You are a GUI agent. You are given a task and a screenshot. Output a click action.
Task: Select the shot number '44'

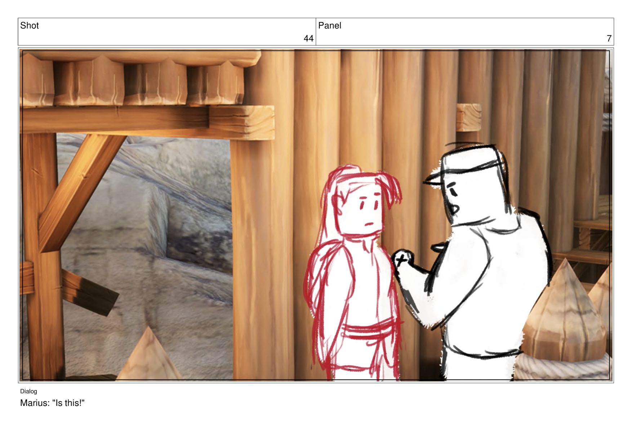pyautogui.click(x=308, y=39)
